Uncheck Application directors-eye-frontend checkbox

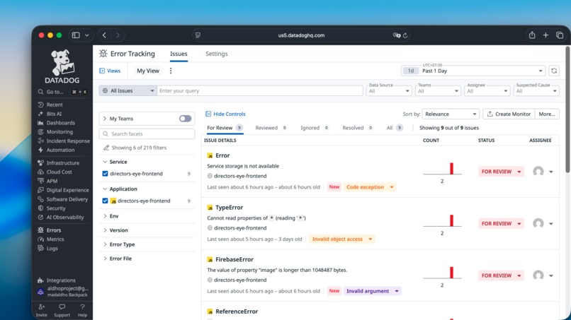point(106,201)
